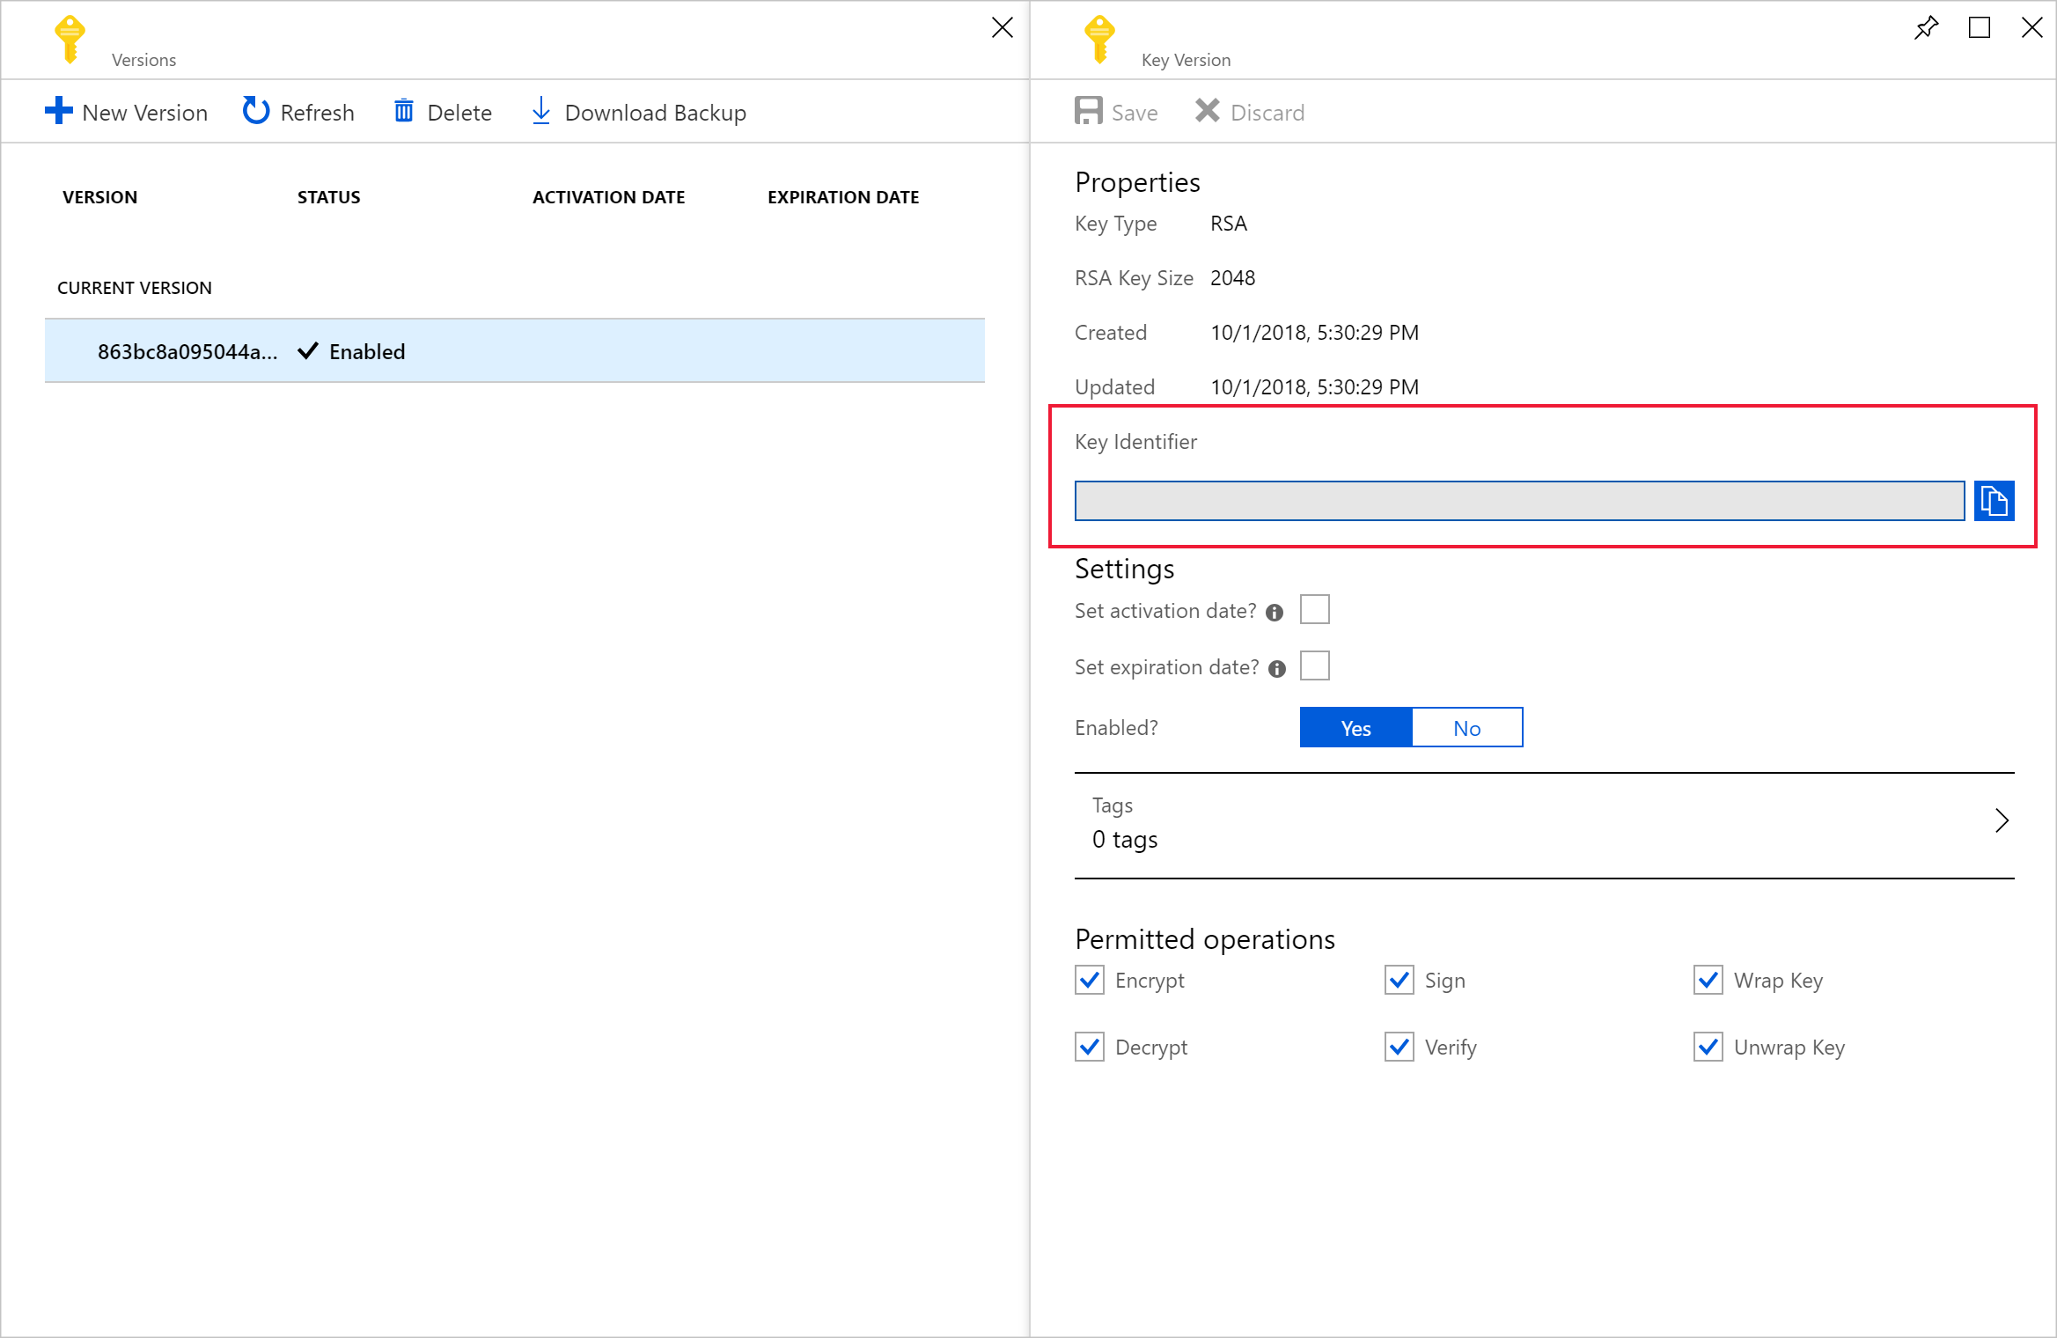Click the Copy Key Identifier icon
Image resolution: width=2057 pixels, height=1338 pixels.
[x=1994, y=501]
